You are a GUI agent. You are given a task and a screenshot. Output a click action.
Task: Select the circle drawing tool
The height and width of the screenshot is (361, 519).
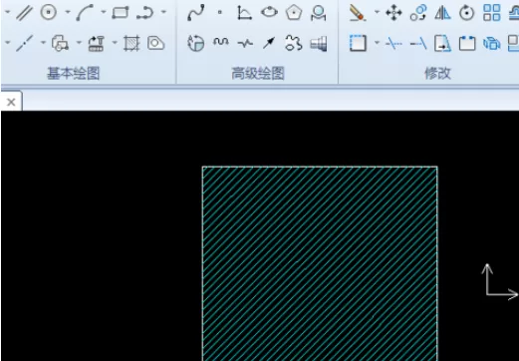49,13
